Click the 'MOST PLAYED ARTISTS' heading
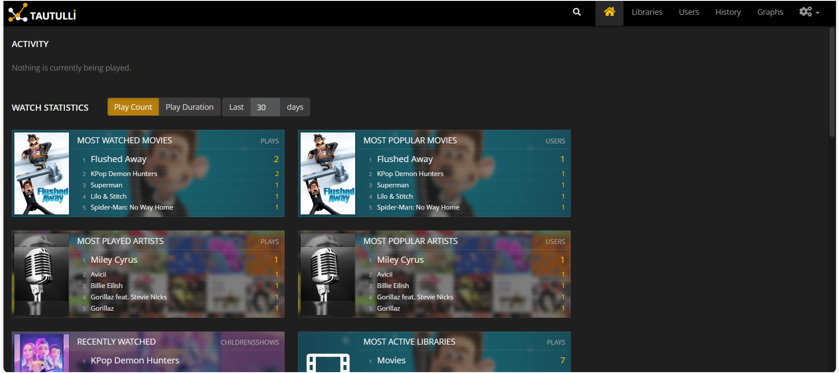 (120, 241)
